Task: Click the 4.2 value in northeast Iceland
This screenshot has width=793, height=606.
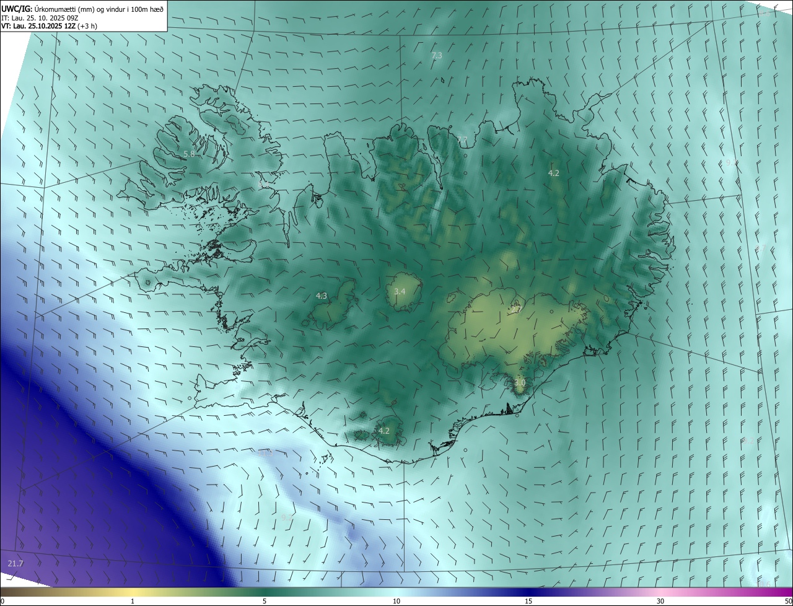Action: [x=554, y=173]
